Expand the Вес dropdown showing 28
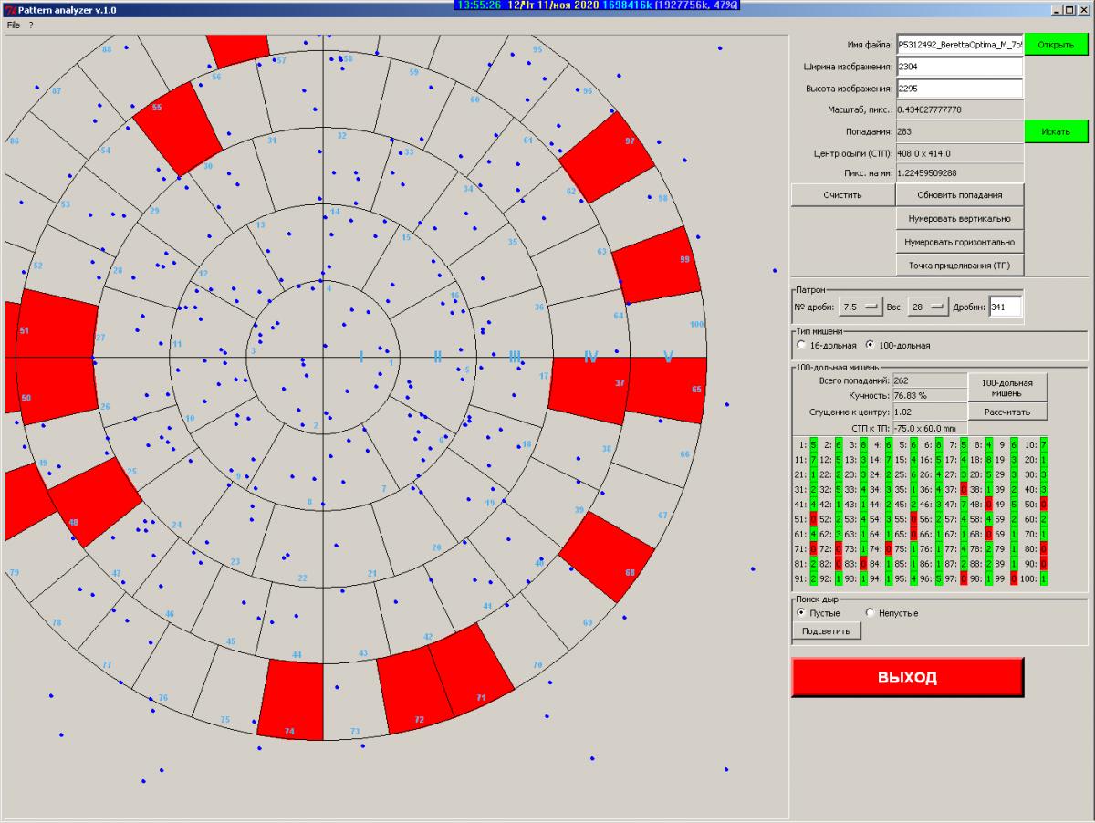This screenshot has height=823, width=1095. 928,307
